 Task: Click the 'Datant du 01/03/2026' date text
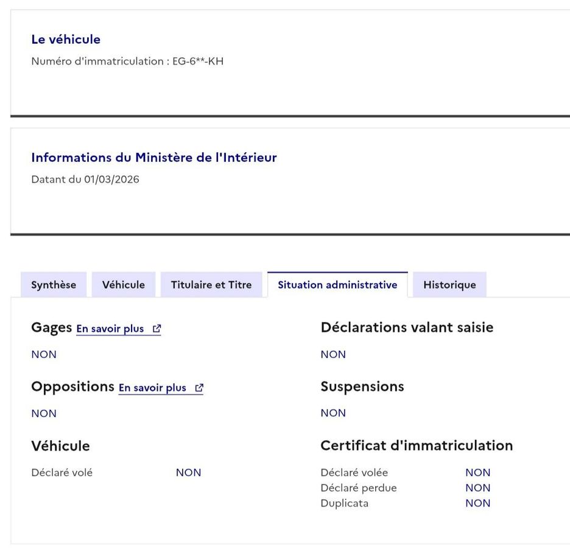pyautogui.click(x=85, y=180)
